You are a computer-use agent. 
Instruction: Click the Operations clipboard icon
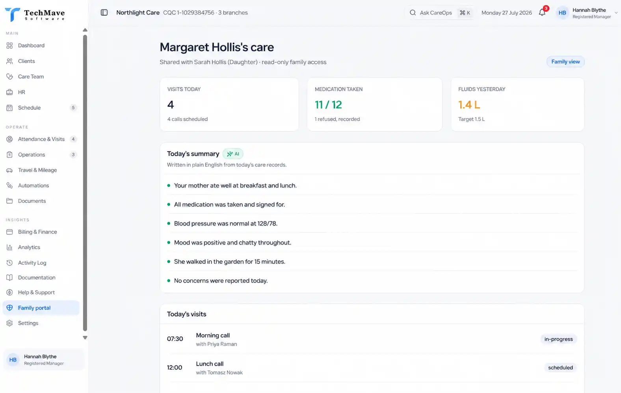(9, 155)
